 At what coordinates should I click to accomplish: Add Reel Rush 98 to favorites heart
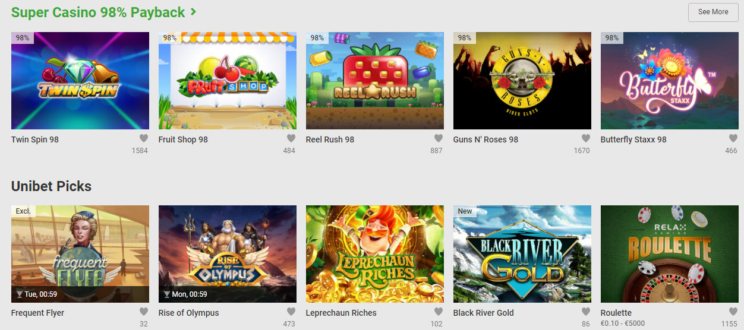[439, 138]
